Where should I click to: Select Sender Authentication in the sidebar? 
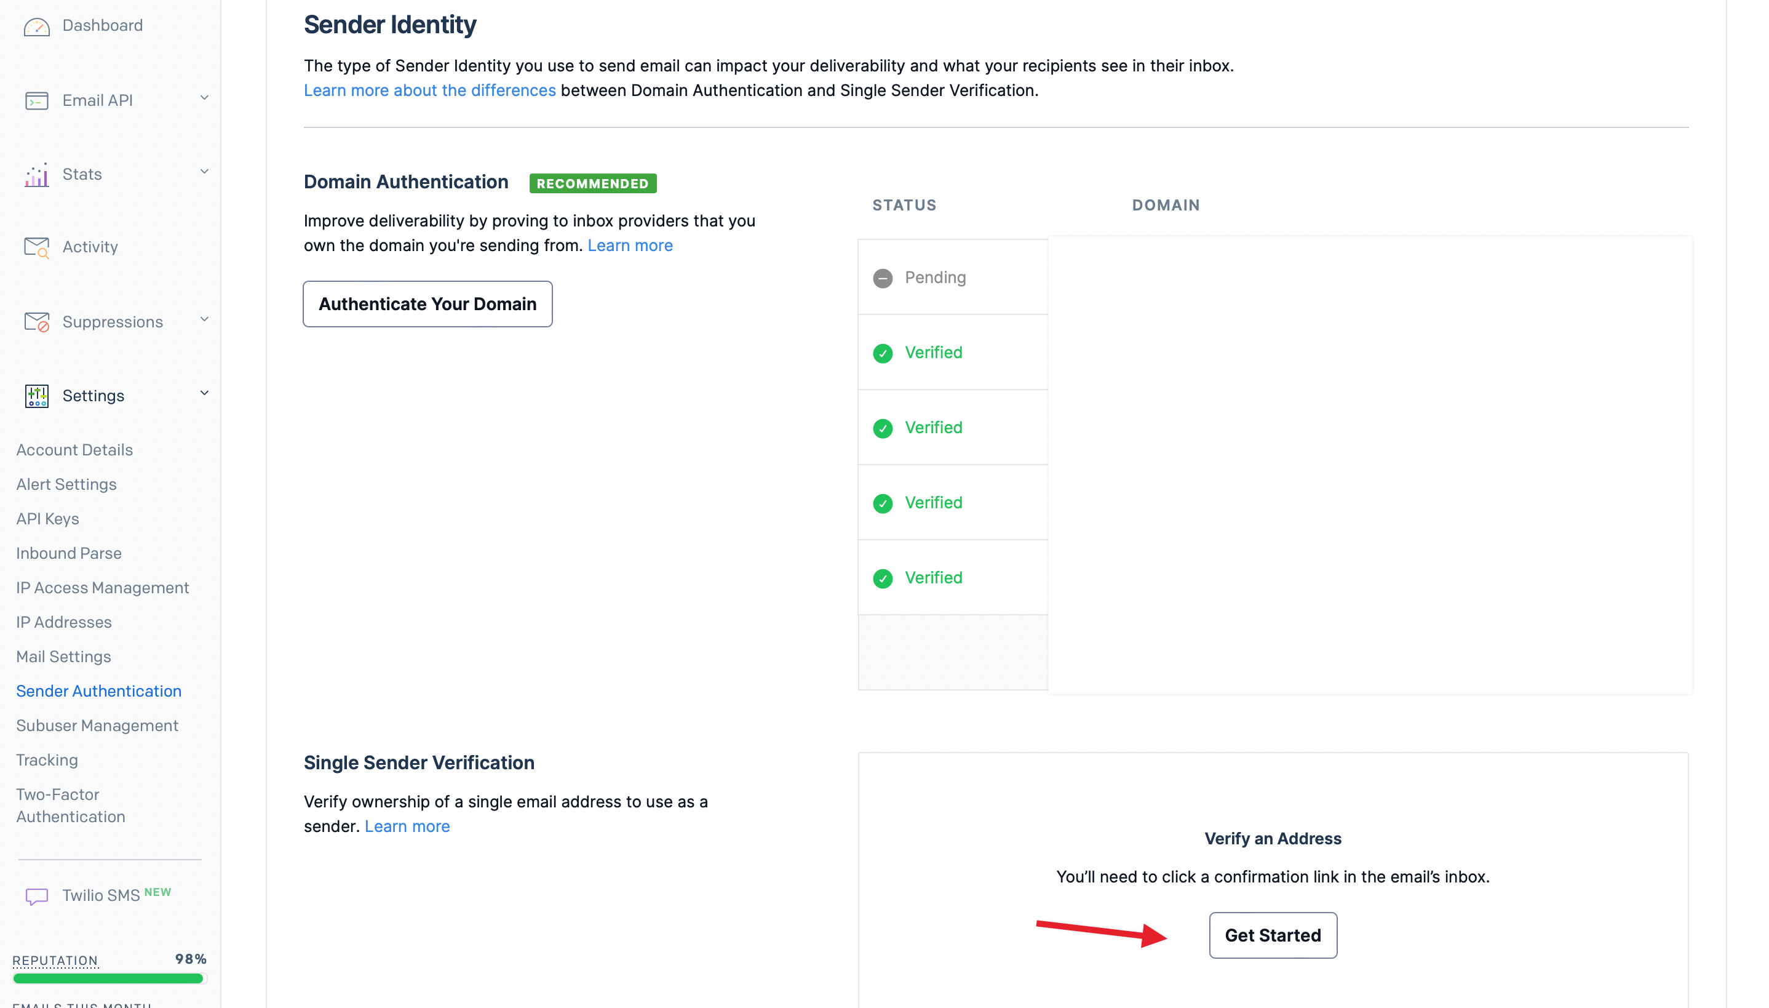tap(99, 691)
